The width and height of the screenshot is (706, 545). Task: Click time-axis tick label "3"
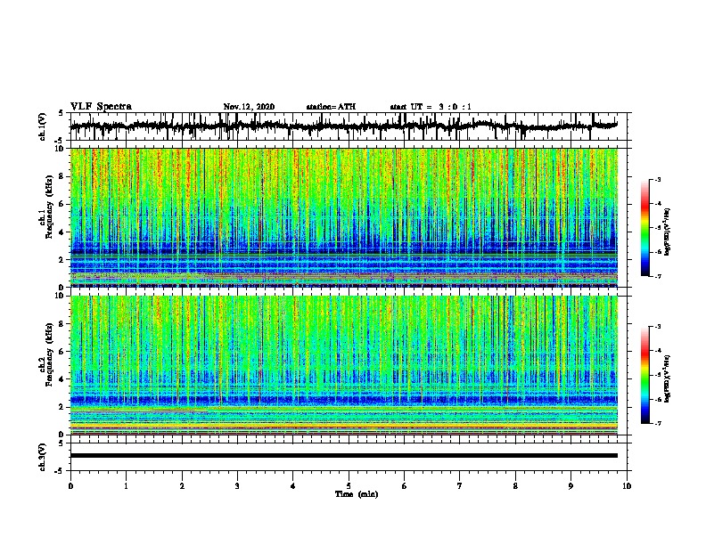pos(237,485)
